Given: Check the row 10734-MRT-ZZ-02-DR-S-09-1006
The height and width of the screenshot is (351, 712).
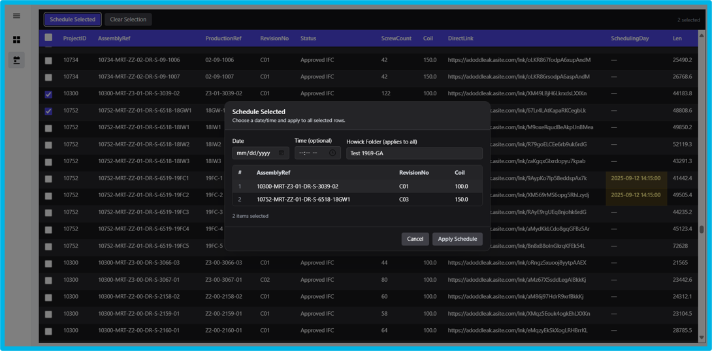Looking at the screenshot, I should (48, 60).
